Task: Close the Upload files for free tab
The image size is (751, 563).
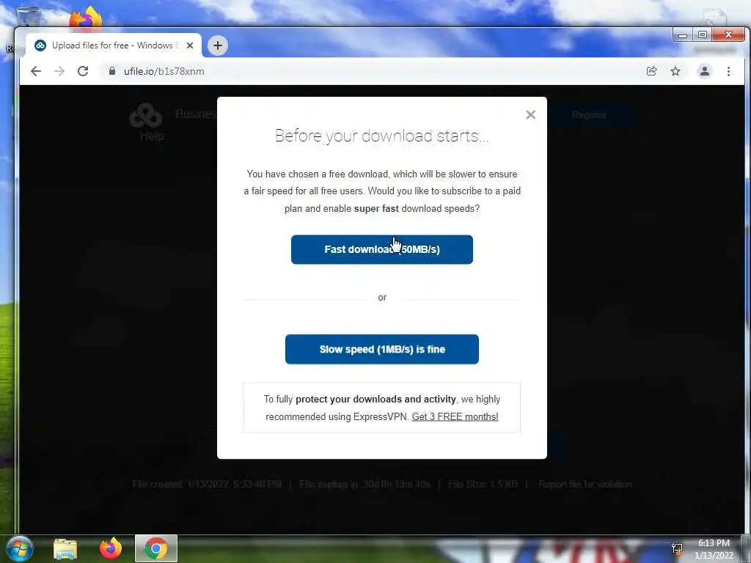Action: (190, 45)
